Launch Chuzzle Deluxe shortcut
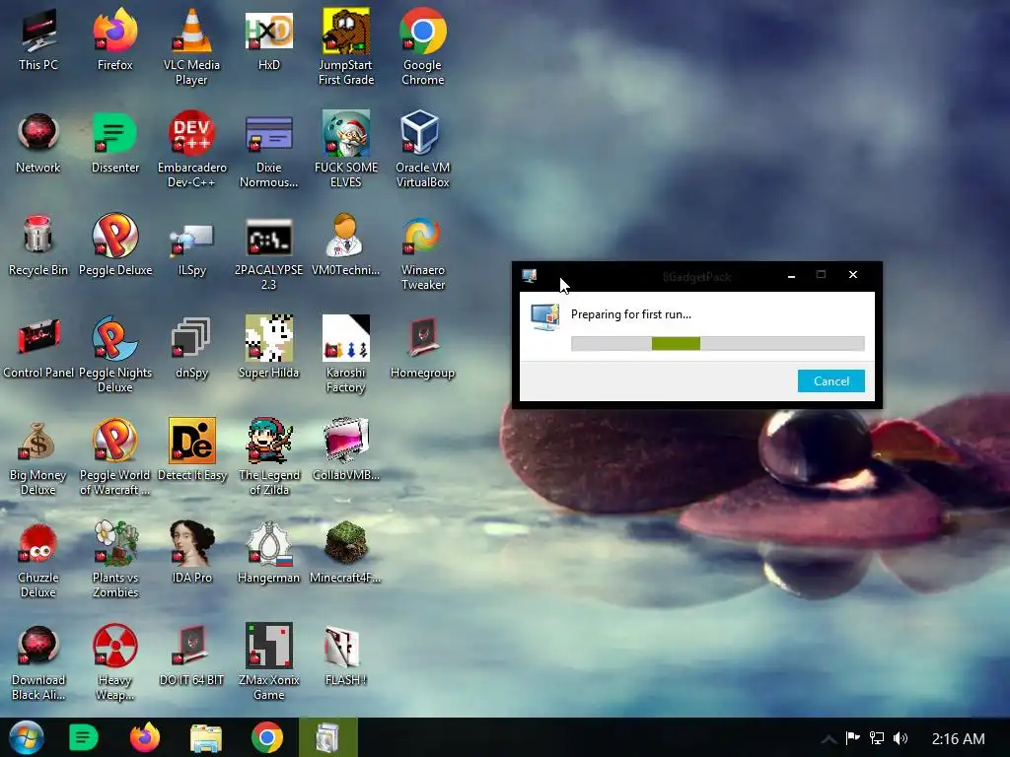This screenshot has width=1010, height=757. 38,558
